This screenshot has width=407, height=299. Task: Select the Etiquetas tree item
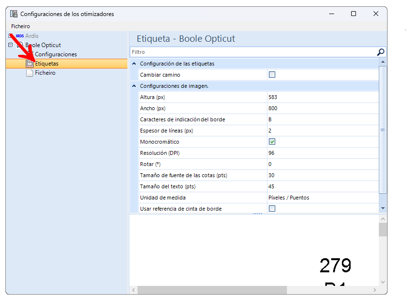tap(47, 64)
